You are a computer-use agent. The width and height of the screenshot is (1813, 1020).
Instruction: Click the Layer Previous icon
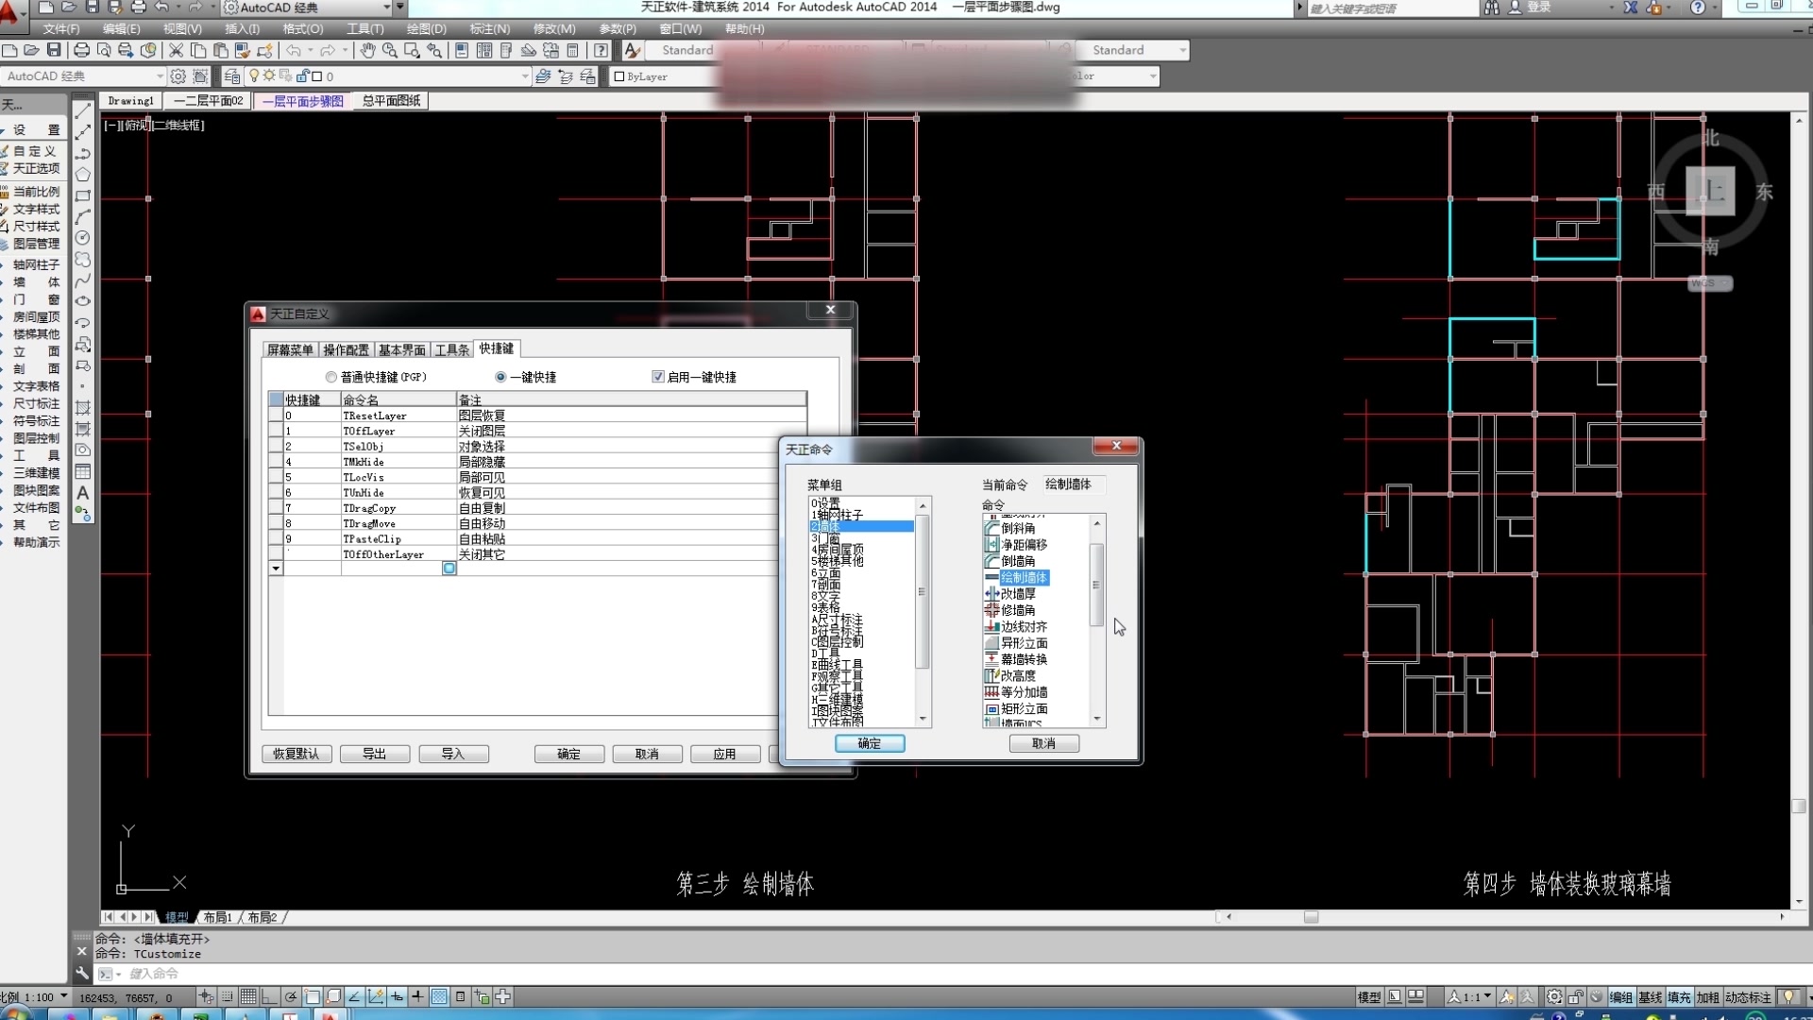pos(566,76)
